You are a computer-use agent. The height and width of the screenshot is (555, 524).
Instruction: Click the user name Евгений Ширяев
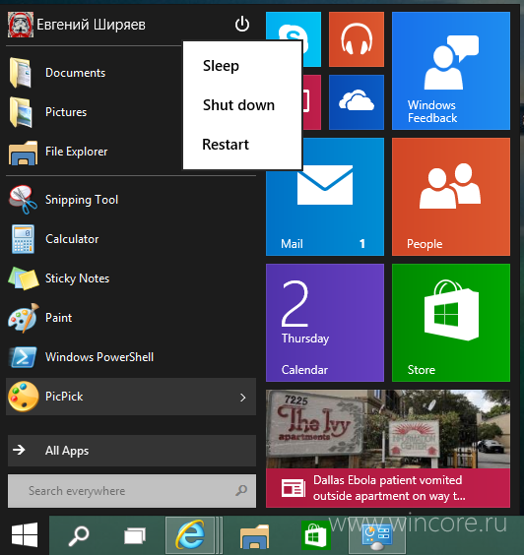tap(91, 25)
